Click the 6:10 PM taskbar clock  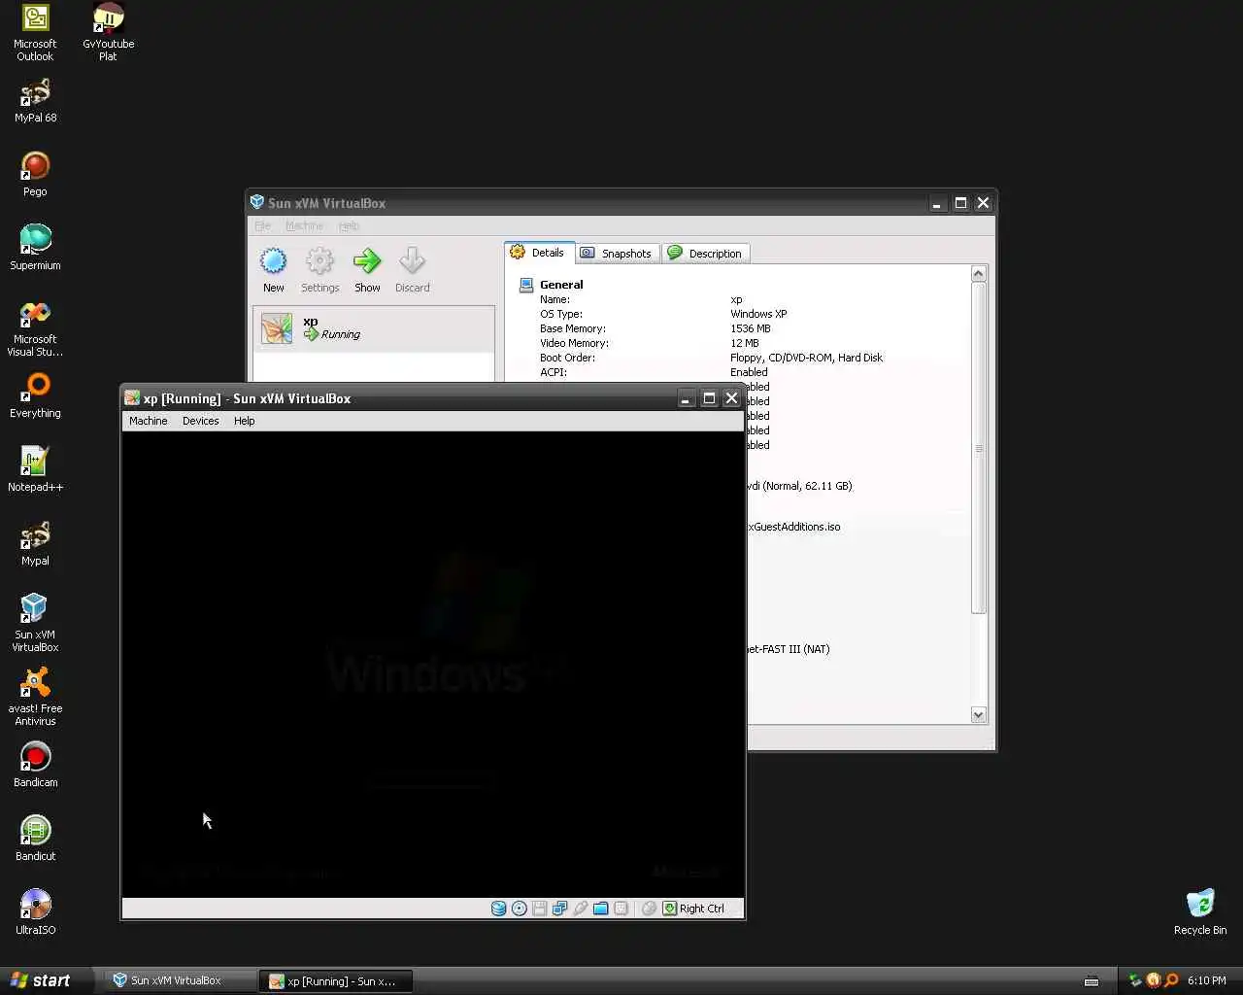click(1206, 980)
